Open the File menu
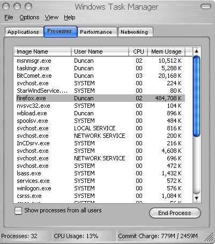Image resolution: width=215 pixels, height=244 pixels. pyautogui.click(x=9, y=17)
